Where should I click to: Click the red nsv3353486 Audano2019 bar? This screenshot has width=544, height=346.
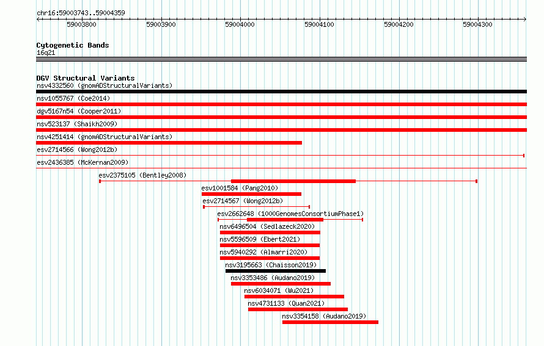click(x=281, y=284)
